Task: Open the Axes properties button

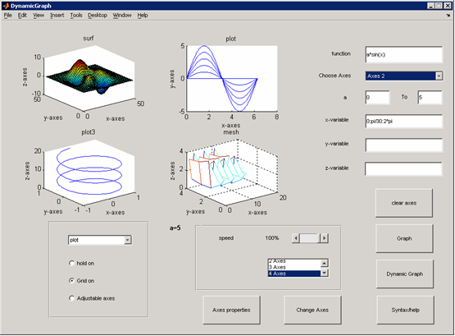Action: (231, 310)
